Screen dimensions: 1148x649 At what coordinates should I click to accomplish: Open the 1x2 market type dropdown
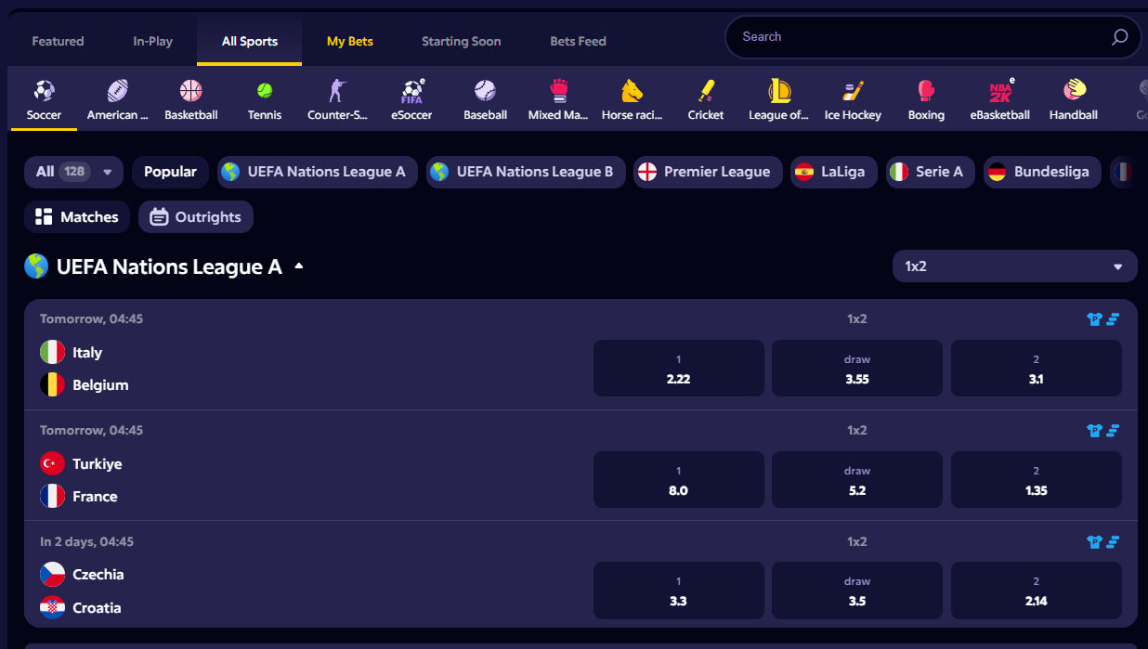click(1014, 266)
